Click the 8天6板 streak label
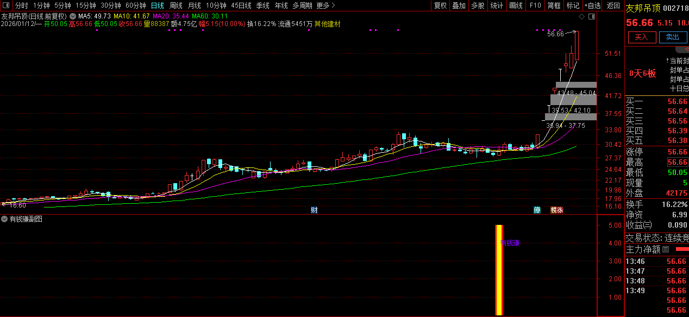This screenshot has height=317, width=689. (643, 73)
